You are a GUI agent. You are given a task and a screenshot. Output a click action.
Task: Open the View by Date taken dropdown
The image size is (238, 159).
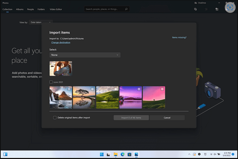[x=41, y=22]
